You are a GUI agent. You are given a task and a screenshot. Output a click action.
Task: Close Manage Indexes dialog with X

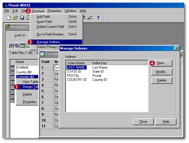click(176, 48)
